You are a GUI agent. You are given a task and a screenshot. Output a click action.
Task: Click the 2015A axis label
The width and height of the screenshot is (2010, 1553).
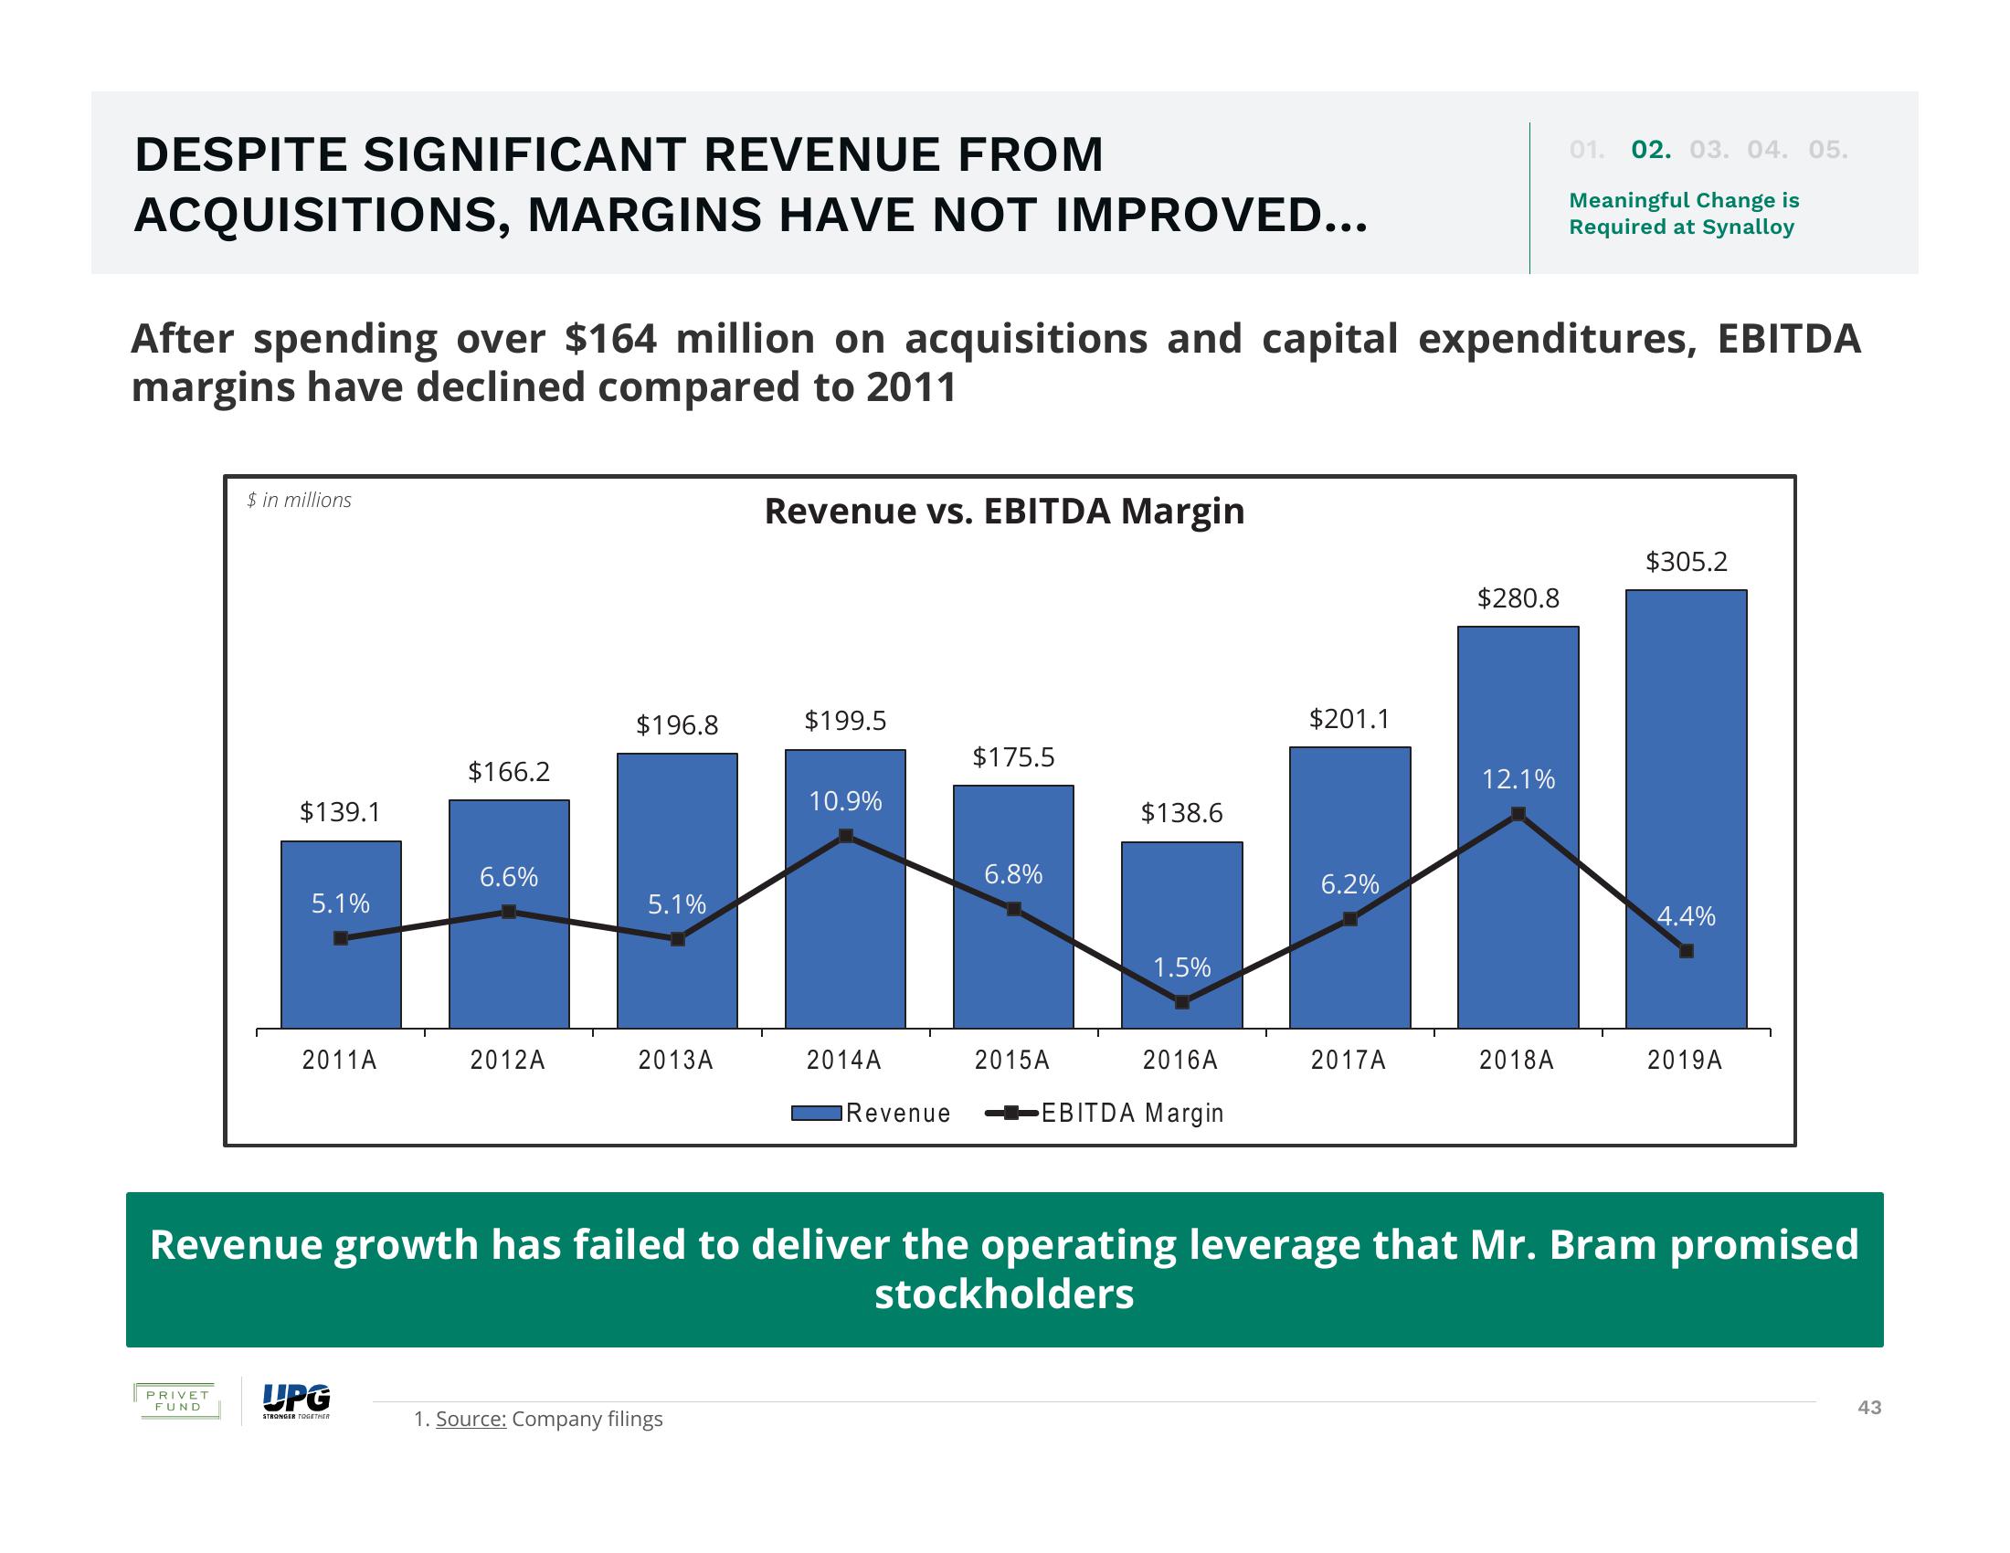click(1012, 1060)
